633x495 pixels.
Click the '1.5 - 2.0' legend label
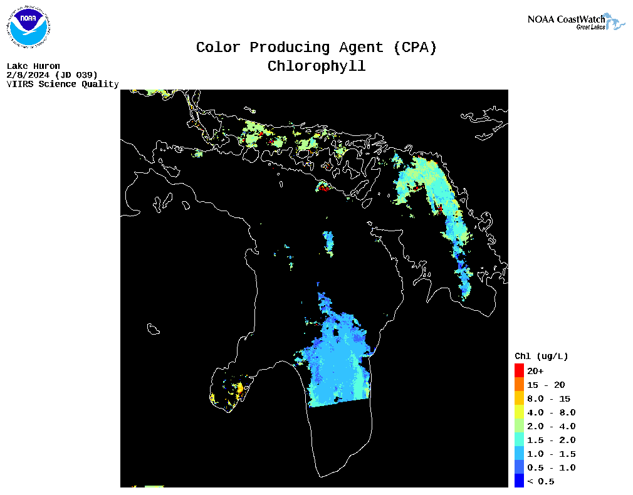point(551,440)
